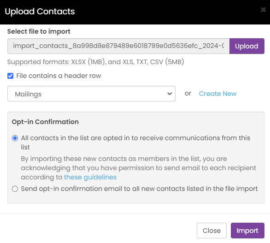This screenshot has height=243, width=270.
Task: Click the chevron arrow in the Mailings dropdown
Action: coord(170,94)
